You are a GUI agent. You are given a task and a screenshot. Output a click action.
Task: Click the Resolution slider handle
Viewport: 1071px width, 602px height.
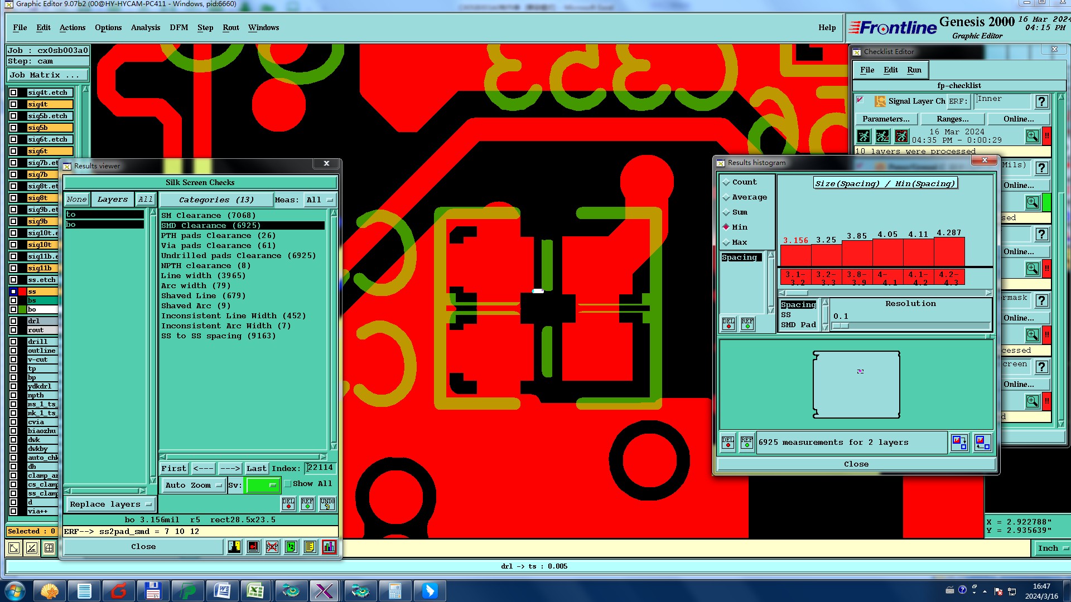840,326
